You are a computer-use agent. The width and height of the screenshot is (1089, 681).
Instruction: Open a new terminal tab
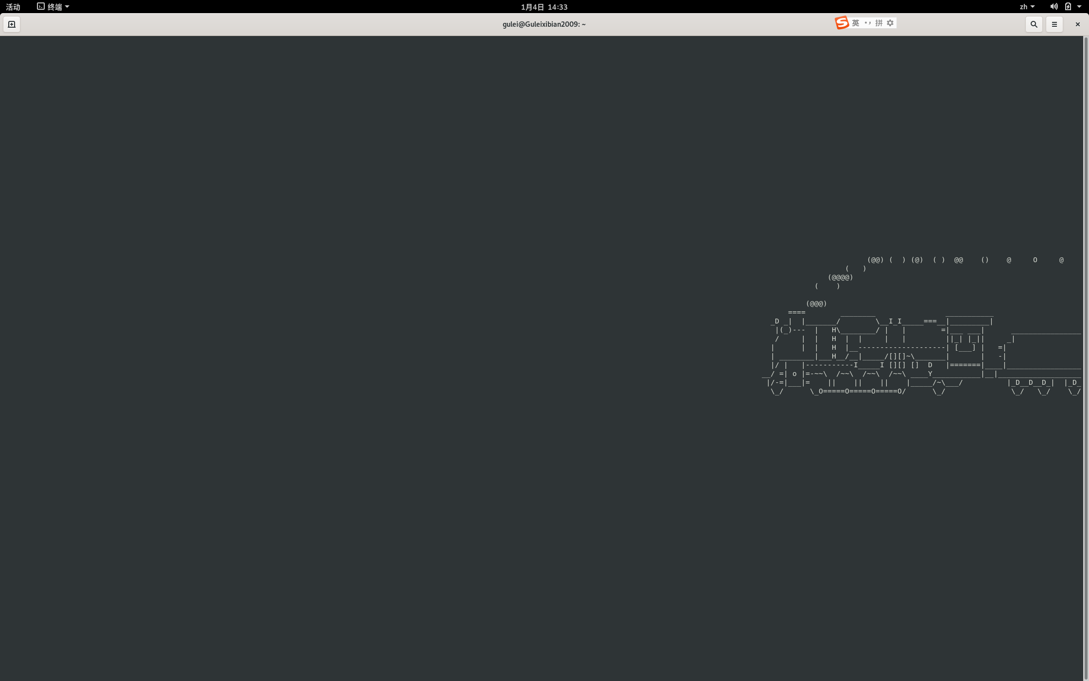pyautogui.click(x=12, y=24)
